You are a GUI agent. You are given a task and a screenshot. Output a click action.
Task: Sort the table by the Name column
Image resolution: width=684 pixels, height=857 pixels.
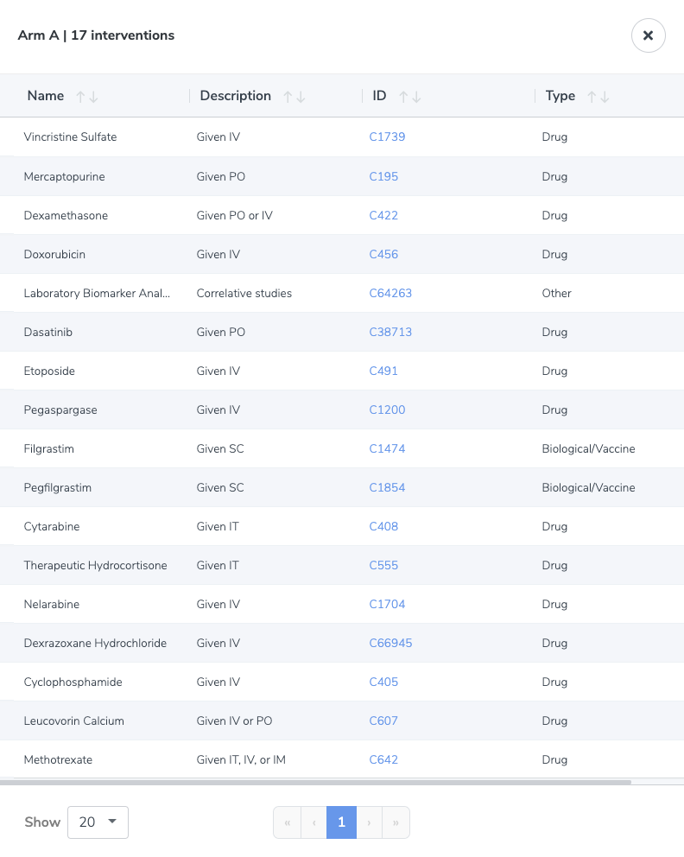click(87, 97)
